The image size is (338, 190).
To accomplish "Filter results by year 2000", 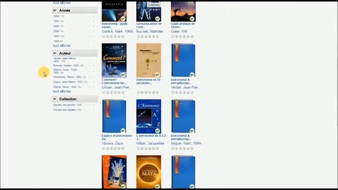I will [x=59, y=26].
